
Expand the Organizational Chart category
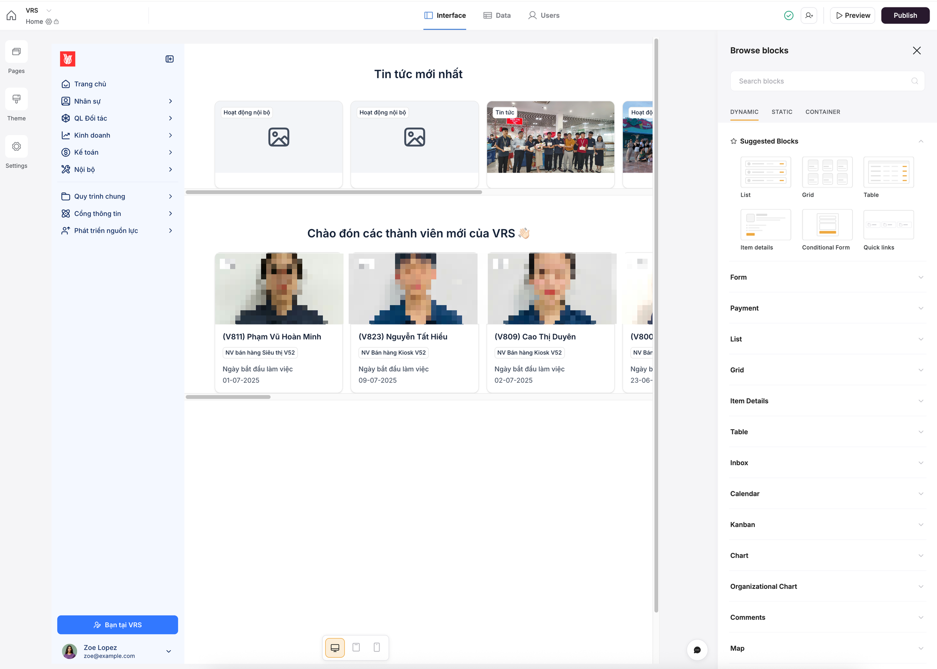pyautogui.click(x=827, y=587)
